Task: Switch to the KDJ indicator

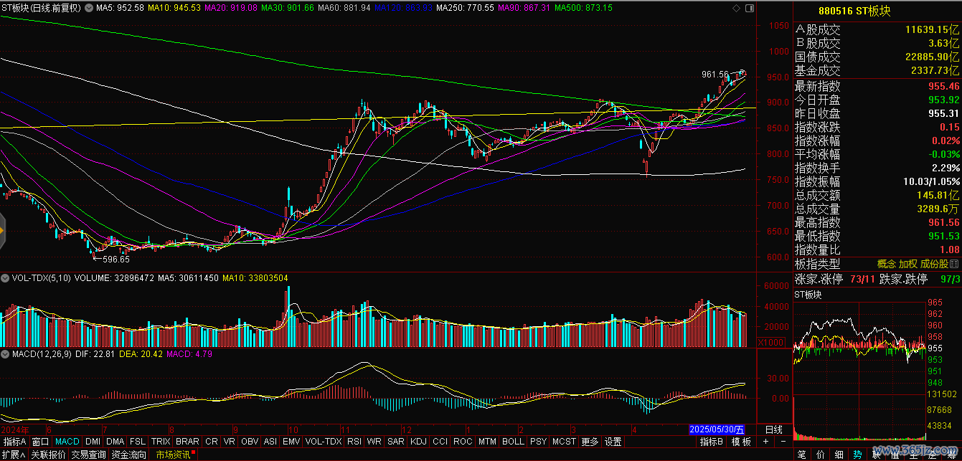Action: click(418, 442)
